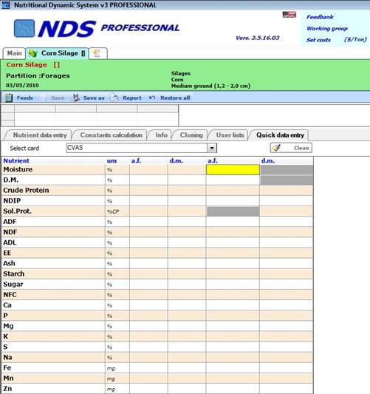This screenshot has height=394, width=370.
Task: Click the yellow Moisture a.f. input cell
Action: [233, 169]
